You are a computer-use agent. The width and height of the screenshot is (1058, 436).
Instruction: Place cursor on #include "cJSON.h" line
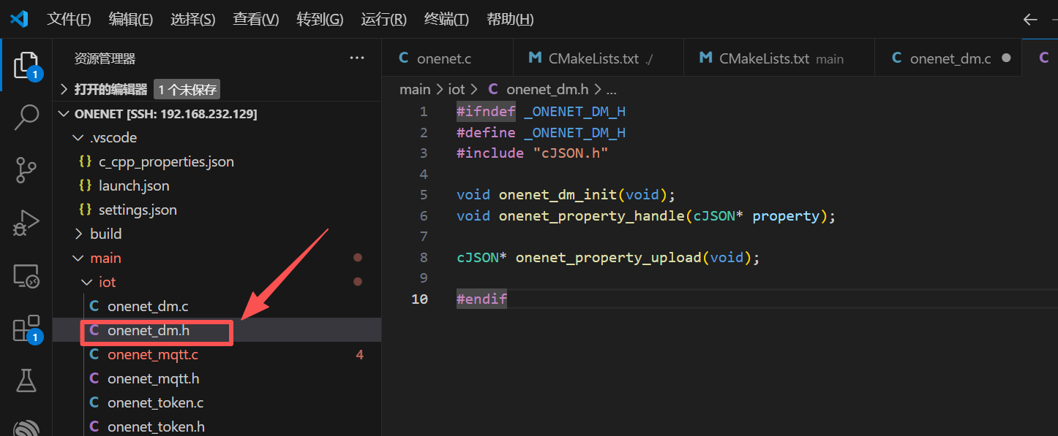coord(532,153)
